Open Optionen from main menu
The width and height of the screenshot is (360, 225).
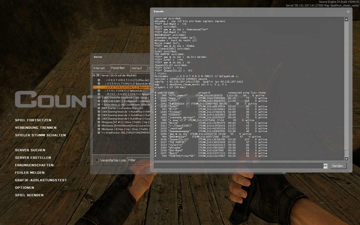(x=24, y=188)
